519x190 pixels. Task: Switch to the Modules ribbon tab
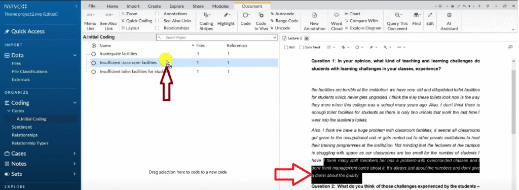[x=220, y=6]
